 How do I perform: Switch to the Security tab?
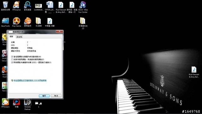click(x=19, y=37)
